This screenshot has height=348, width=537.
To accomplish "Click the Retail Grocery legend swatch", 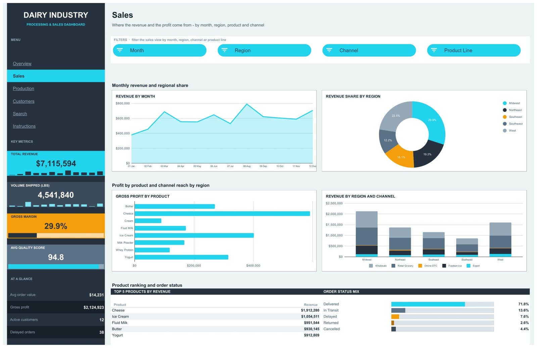I will (393, 266).
